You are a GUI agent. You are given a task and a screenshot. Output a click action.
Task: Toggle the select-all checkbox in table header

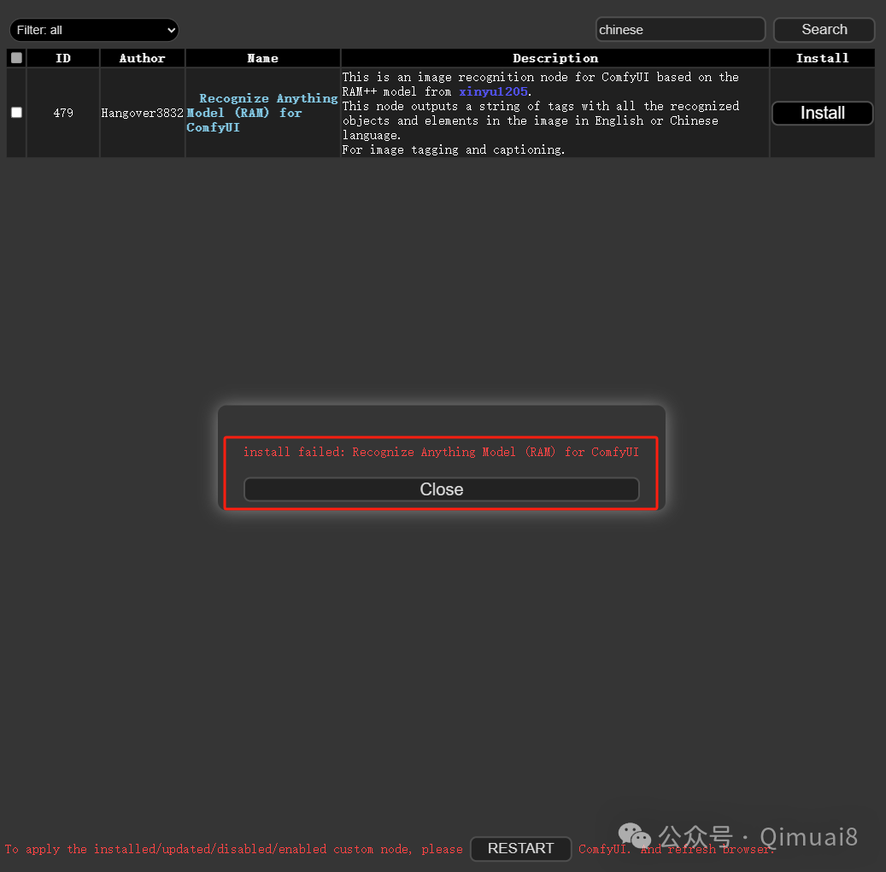tap(16, 57)
